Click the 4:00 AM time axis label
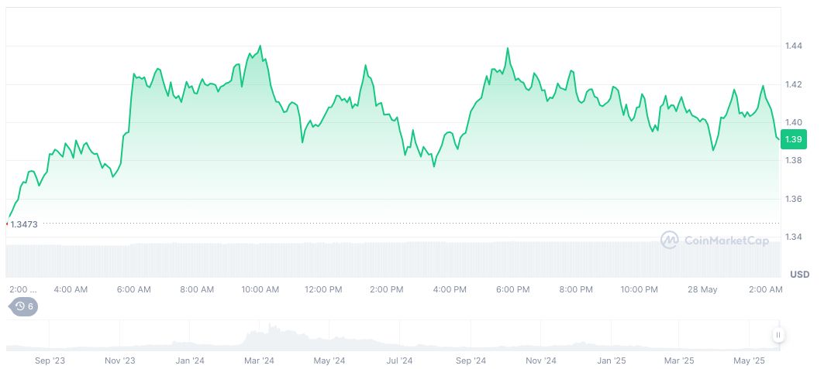Screen dimensions: 831x369 71,289
